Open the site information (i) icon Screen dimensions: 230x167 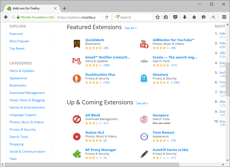coord(13,17)
